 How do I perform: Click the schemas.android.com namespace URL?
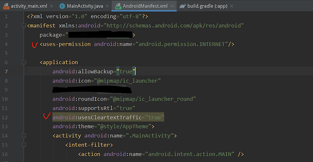coord(174,25)
